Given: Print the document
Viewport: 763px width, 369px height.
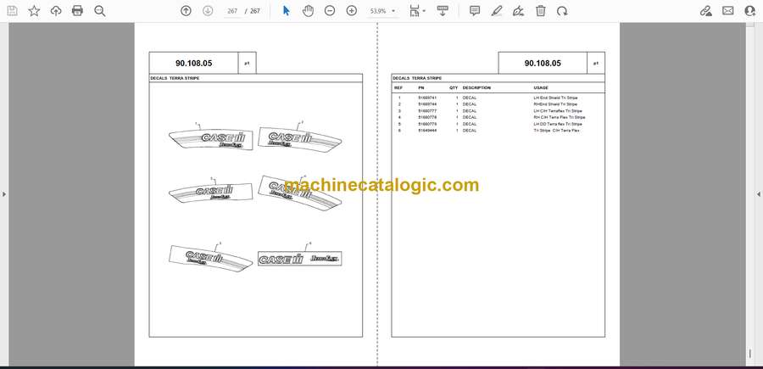Looking at the screenshot, I should pyautogui.click(x=77, y=11).
